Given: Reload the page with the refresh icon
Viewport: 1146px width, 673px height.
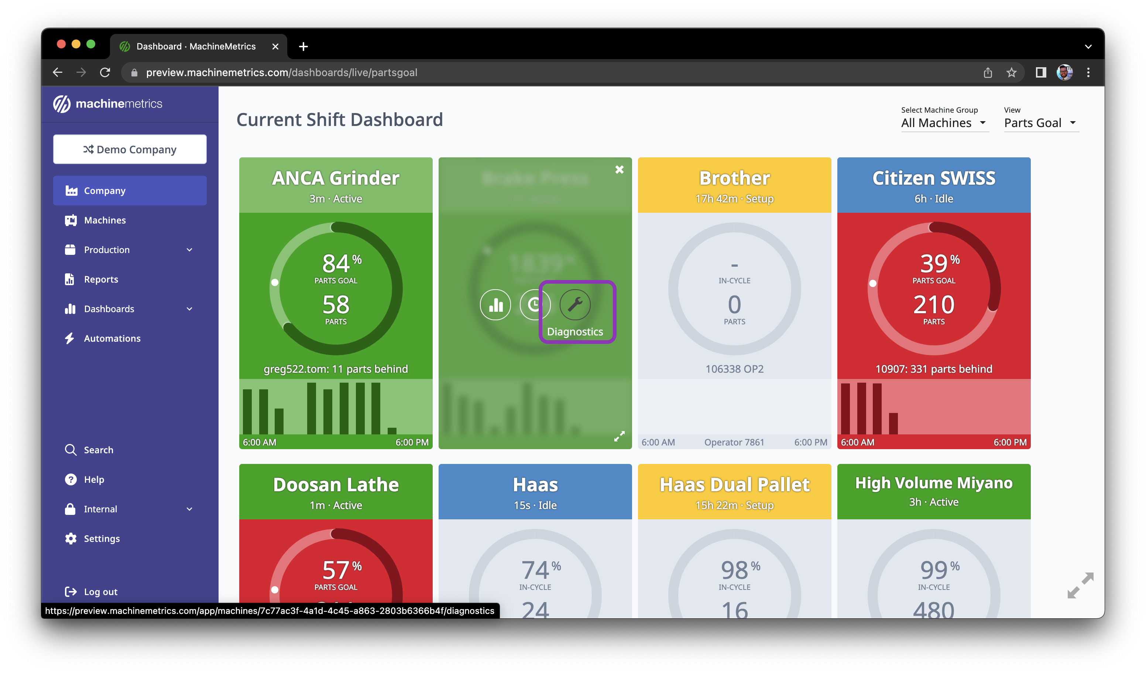Looking at the screenshot, I should tap(104, 72).
